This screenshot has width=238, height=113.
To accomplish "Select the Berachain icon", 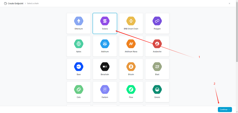I will (105, 67).
